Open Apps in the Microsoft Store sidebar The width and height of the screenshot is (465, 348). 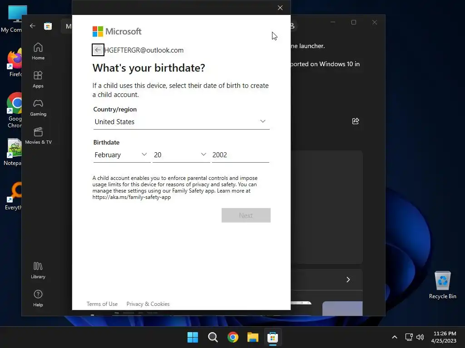coord(38,79)
